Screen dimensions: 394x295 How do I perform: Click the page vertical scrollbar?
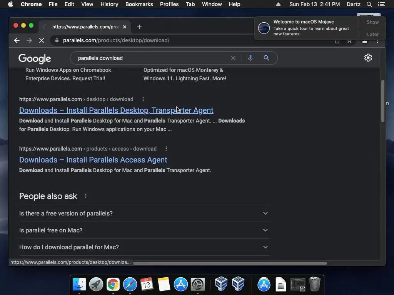383,101
